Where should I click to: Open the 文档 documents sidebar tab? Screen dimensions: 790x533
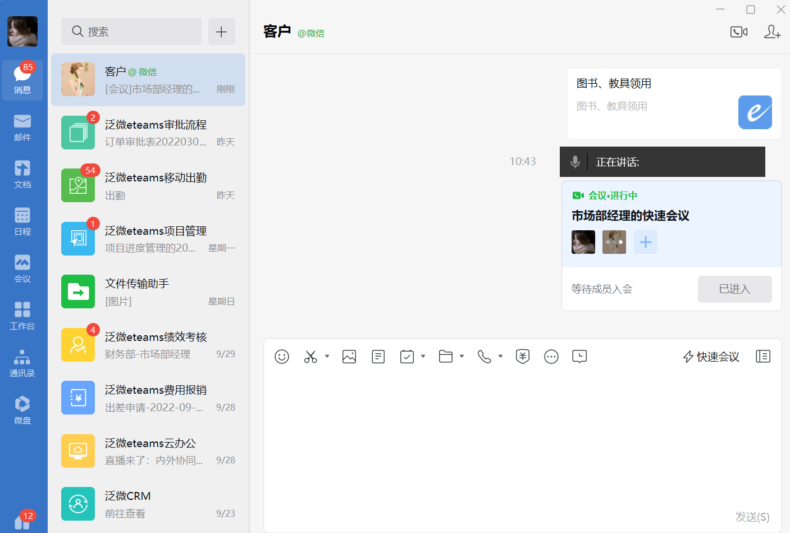tap(22, 175)
